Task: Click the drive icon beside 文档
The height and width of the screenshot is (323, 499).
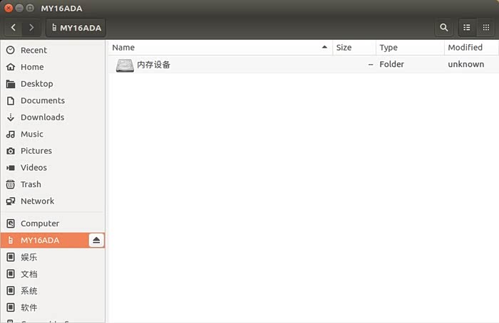Action: [x=11, y=274]
